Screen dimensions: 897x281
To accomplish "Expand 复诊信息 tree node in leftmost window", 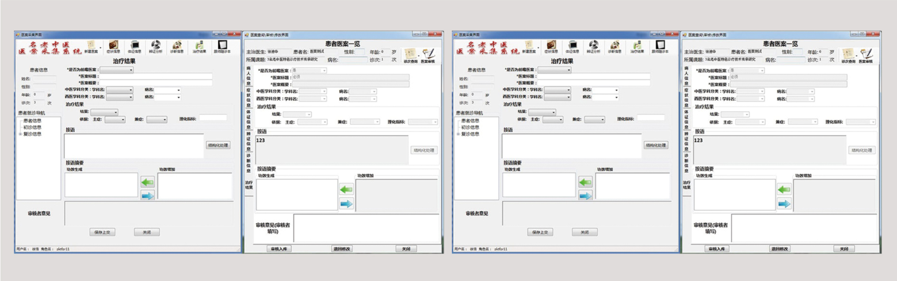I will click(x=20, y=134).
